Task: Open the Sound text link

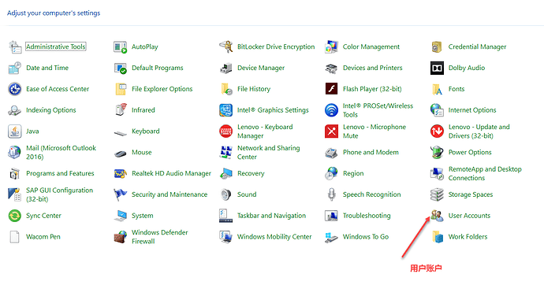Action: (247, 194)
